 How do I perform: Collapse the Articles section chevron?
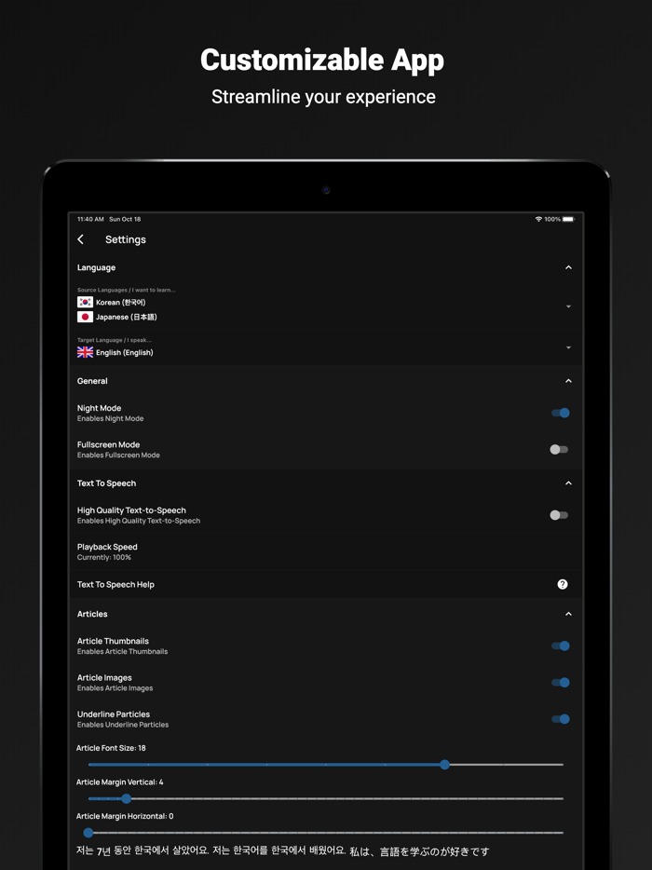point(568,614)
